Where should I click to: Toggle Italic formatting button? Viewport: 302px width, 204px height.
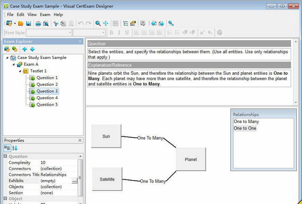pyautogui.click(x=119, y=32)
